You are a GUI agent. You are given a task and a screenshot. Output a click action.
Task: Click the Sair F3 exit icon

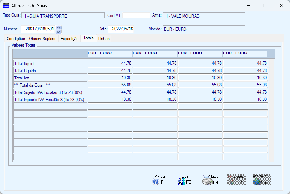coord(184,180)
